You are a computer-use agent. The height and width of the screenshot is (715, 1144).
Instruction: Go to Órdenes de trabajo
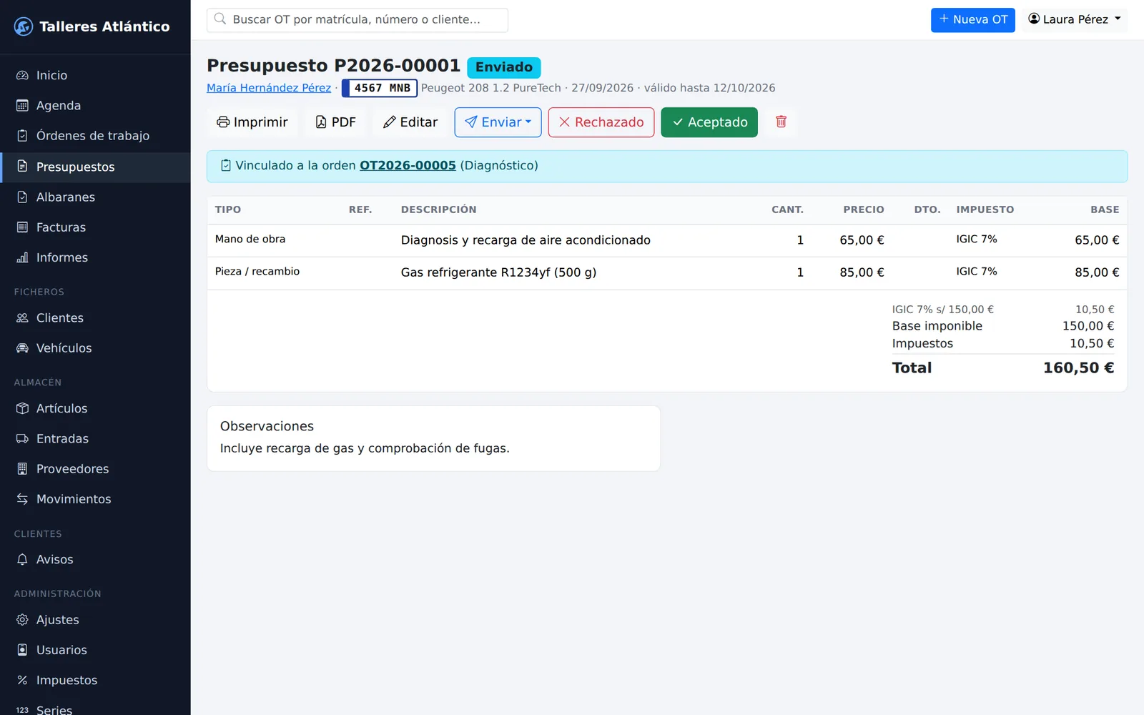pyautogui.click(x=95, y=135)
